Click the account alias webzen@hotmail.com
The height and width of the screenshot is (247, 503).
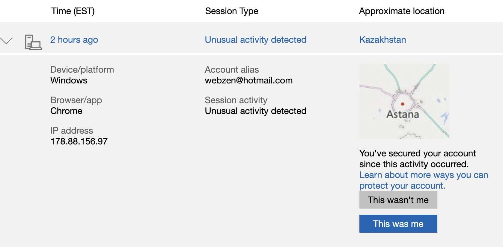[x=249, y=80]
